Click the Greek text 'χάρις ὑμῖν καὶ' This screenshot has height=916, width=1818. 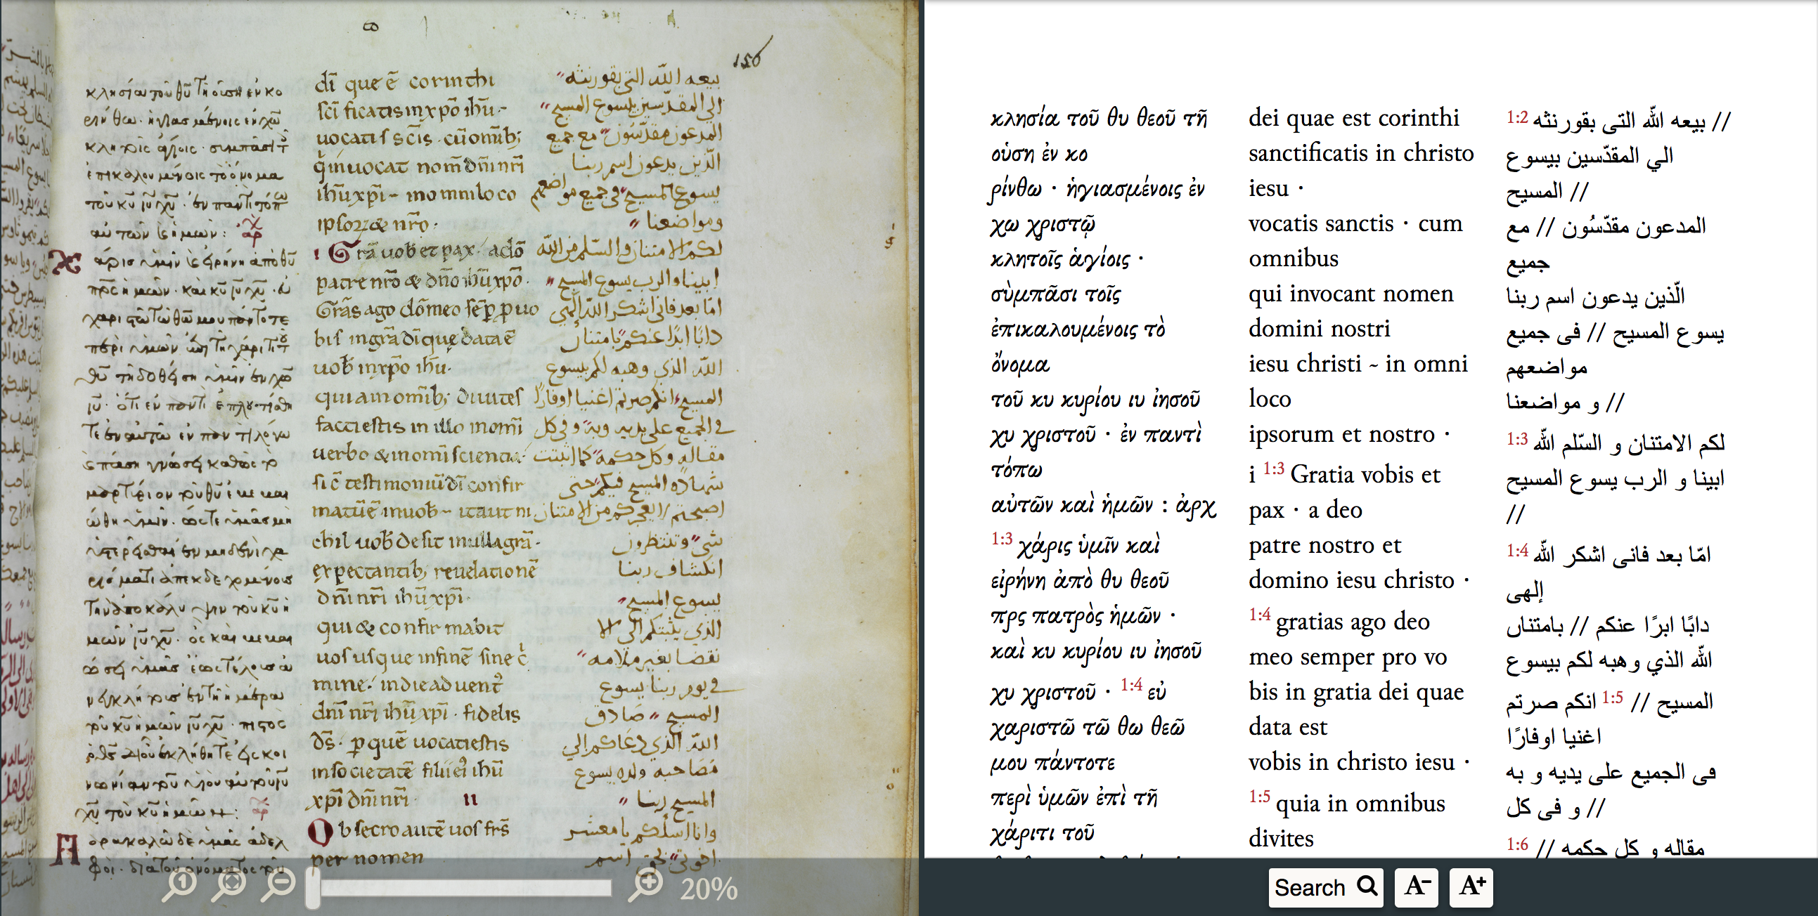click(x=1089, y=545)
